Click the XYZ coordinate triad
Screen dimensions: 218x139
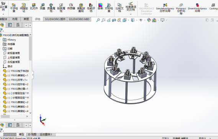pos(43,120)
